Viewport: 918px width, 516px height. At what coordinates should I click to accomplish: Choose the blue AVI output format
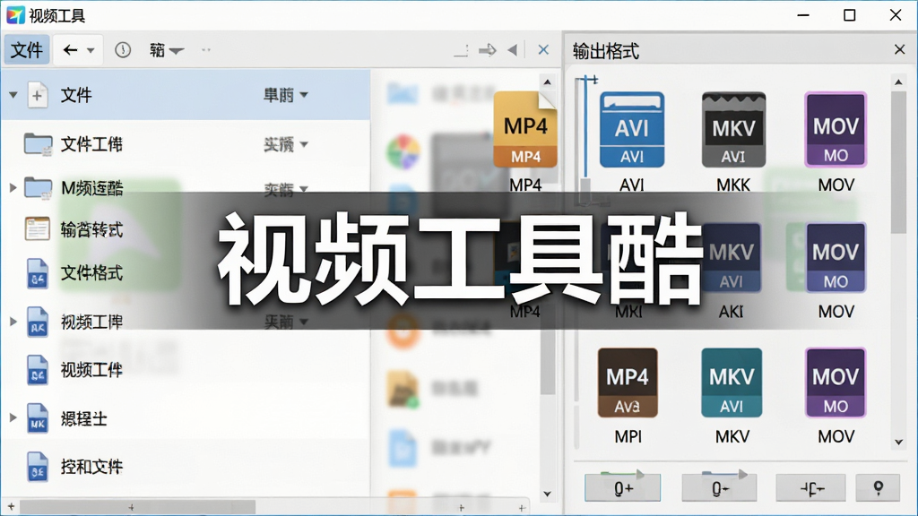click(x=632, y=130)
